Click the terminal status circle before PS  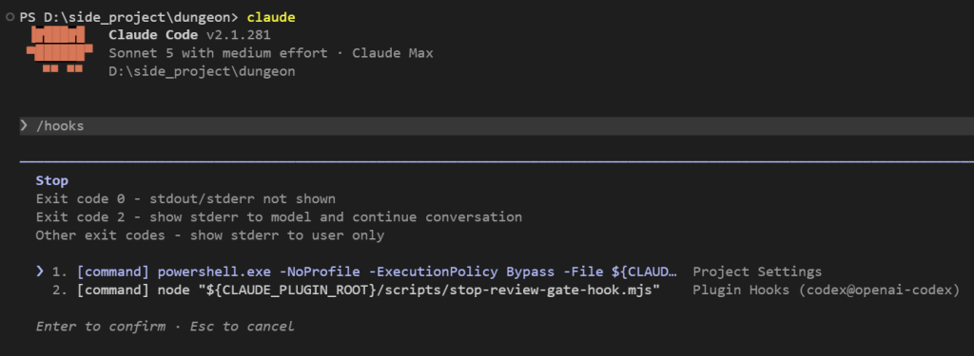pos(10,17)
